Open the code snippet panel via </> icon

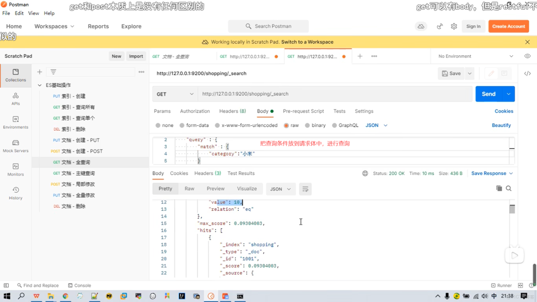[527, 73]
